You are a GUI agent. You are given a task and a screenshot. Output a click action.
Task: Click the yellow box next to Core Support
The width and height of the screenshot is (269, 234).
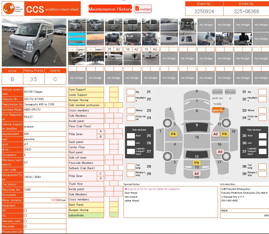tap(114, 90)
